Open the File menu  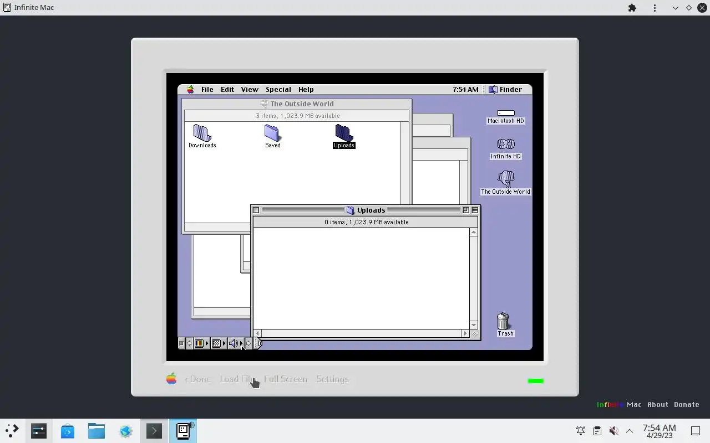tap(207, 90)
